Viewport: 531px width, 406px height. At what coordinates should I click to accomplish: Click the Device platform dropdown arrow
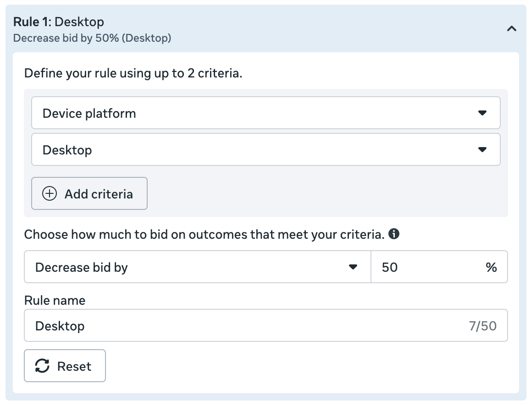tap(482, 113)
